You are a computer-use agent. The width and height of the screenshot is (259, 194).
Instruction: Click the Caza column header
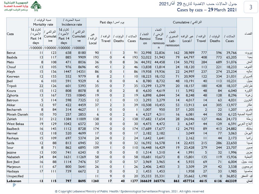pos(10,34)
